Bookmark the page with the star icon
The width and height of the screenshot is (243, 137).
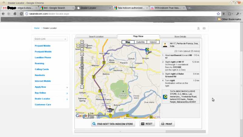[218, 14]
